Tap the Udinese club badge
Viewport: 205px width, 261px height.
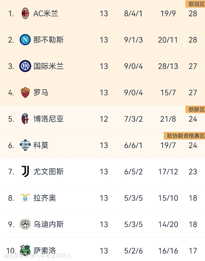pyautogui.click(x=25, y=224)
